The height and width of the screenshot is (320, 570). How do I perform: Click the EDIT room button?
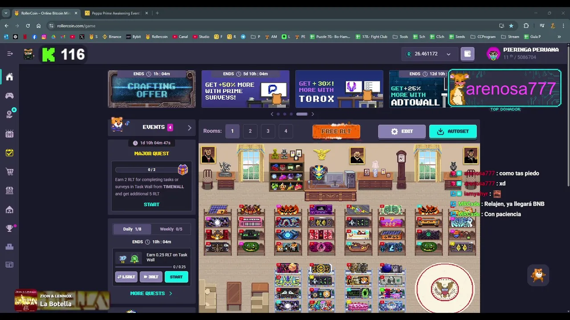point(402,132)
